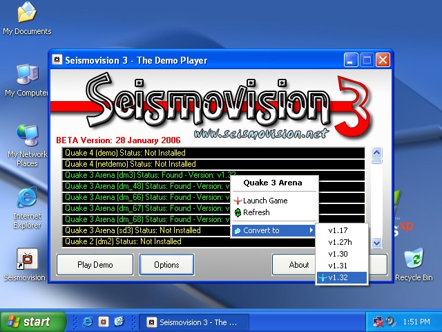
Task: Click Internet Explorer quick launch icon
Action: pyautogui.click(x=88, y=322)
